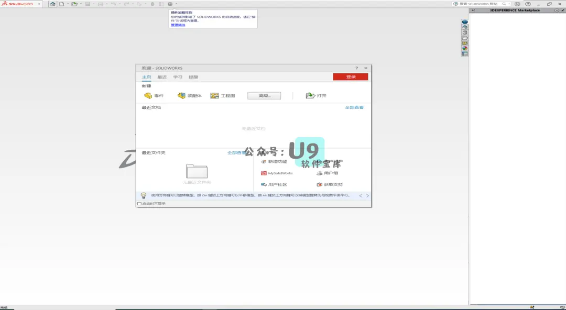Open the dropdown arrow next to the Open icon

[x=81, y=4]
